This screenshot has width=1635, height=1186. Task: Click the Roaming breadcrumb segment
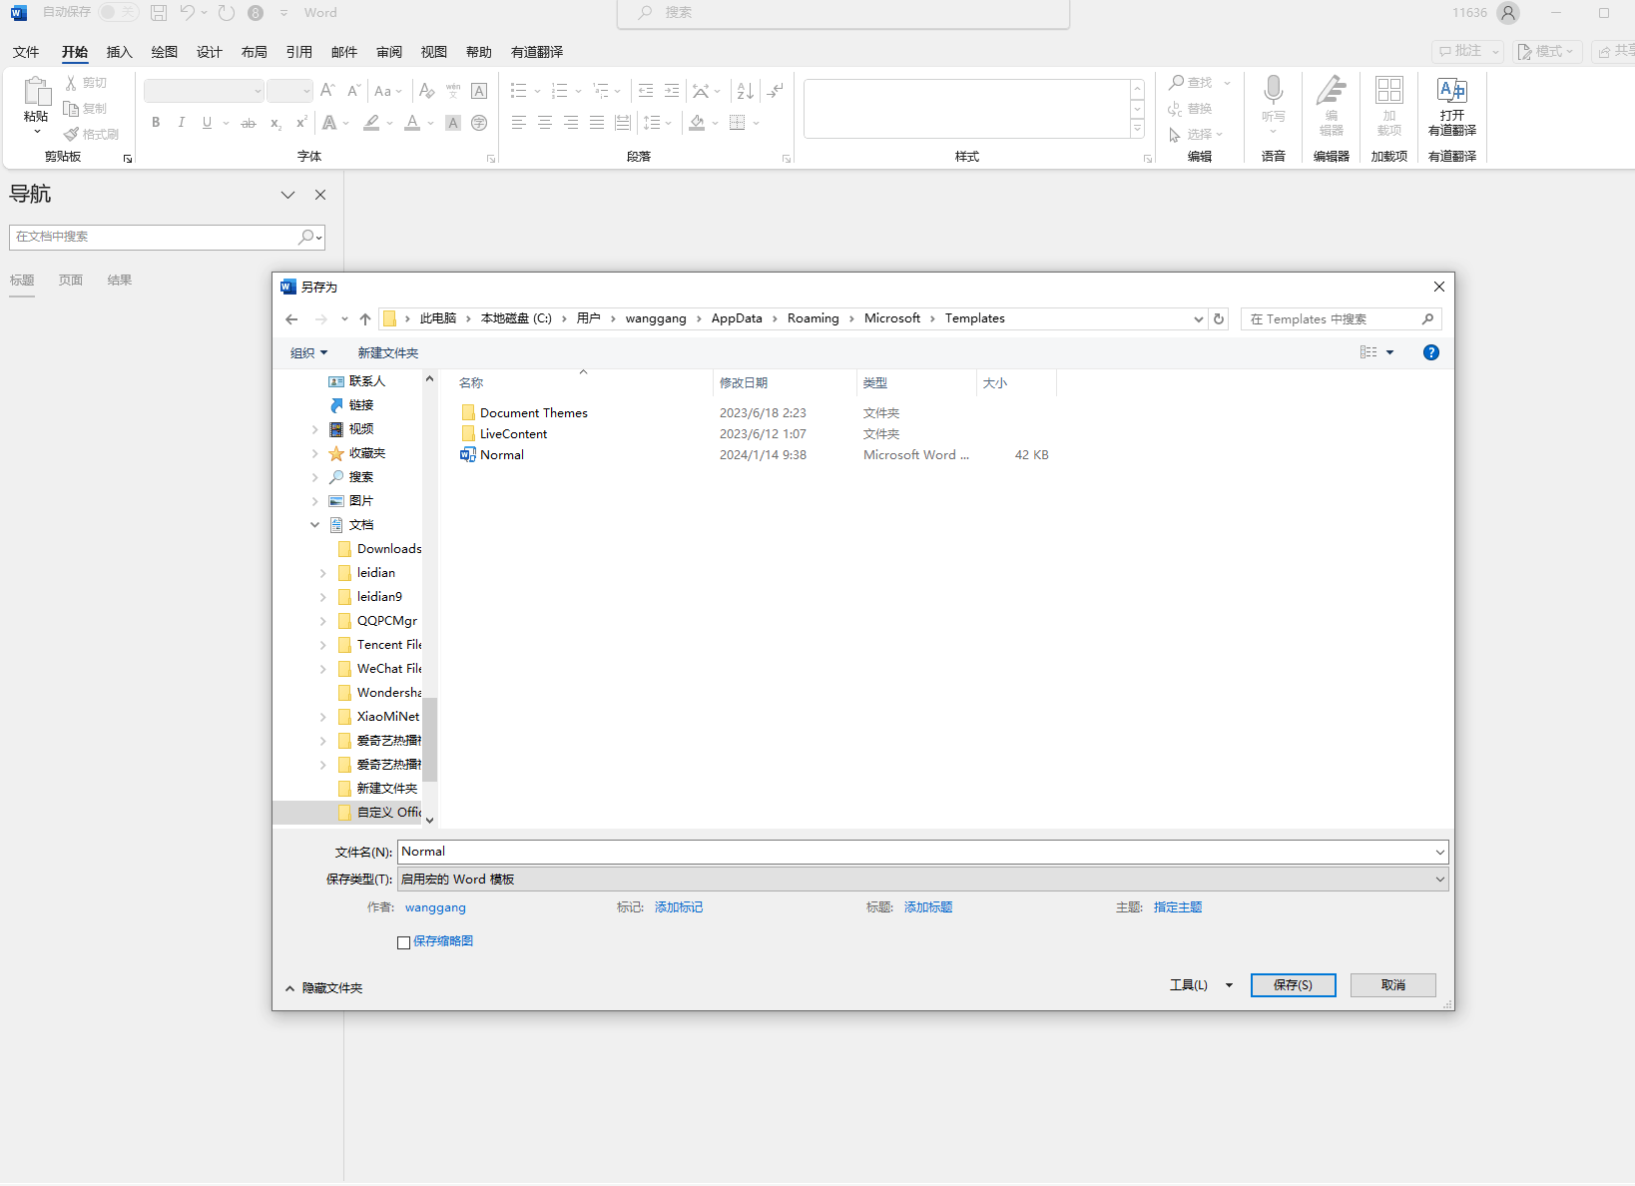click(x=814, y=319)
